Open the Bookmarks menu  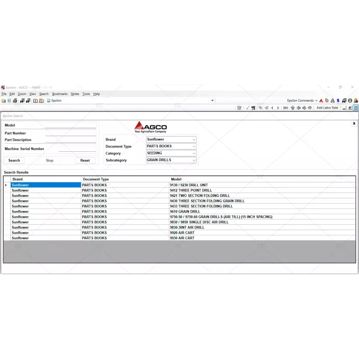tap(59, 94)
